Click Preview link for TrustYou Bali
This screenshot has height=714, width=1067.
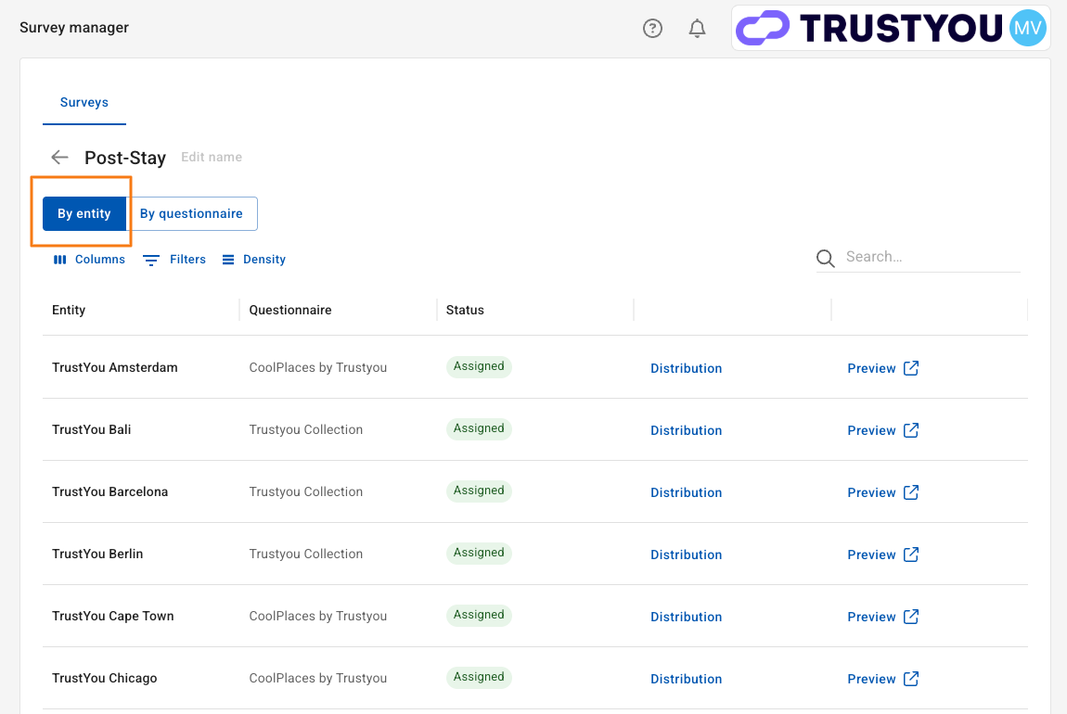pos(871,430)
